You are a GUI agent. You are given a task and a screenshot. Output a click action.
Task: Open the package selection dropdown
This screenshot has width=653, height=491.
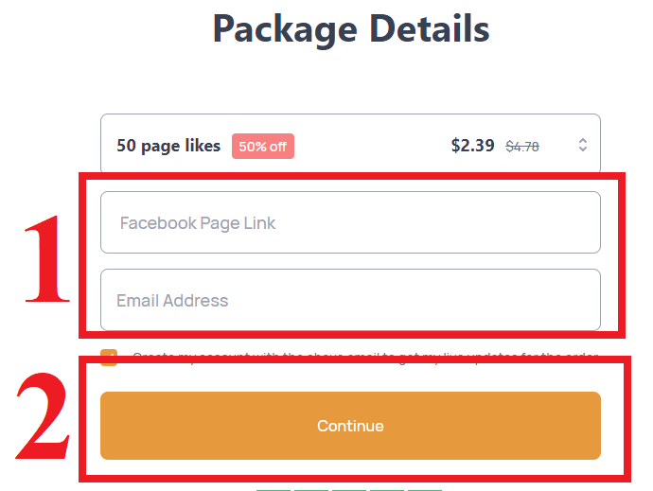click(350, 145)
